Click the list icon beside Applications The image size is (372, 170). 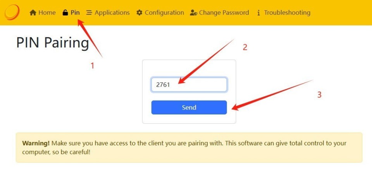point(89,13)
